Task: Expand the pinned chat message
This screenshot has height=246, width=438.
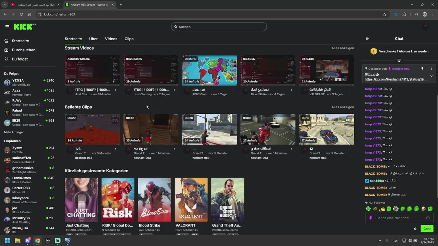Action: (x=431, y=76)
